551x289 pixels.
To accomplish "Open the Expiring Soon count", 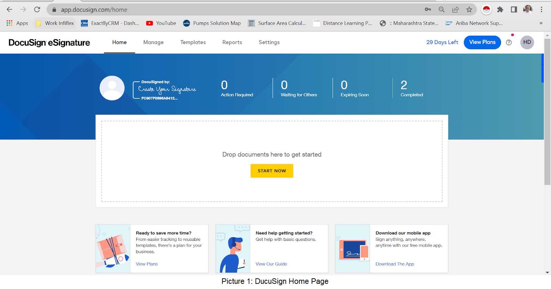I will tap(355, 88).
